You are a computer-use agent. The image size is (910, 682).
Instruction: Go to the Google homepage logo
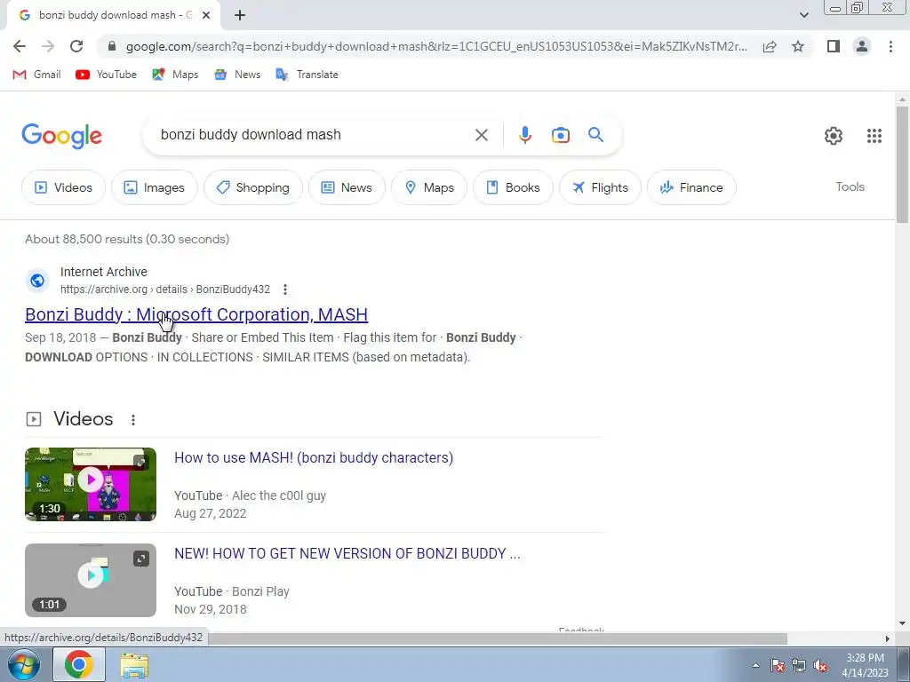pos(61,136)
